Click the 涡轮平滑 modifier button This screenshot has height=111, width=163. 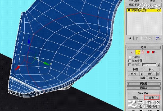click(x=134, y=5)
